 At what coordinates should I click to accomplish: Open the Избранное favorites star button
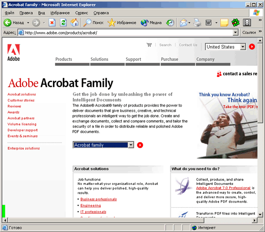(x=122, y=22)
